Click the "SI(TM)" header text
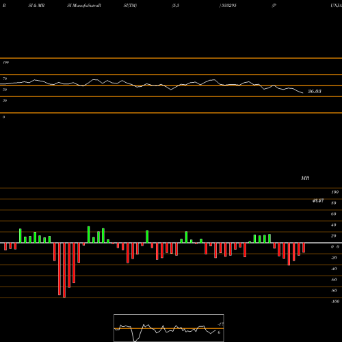Viewport: 342px width, 342px height. click(x=130, y=5)
